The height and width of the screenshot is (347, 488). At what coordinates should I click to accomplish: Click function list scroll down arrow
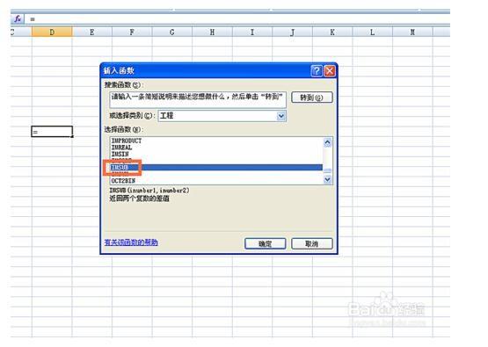[327, 179]
